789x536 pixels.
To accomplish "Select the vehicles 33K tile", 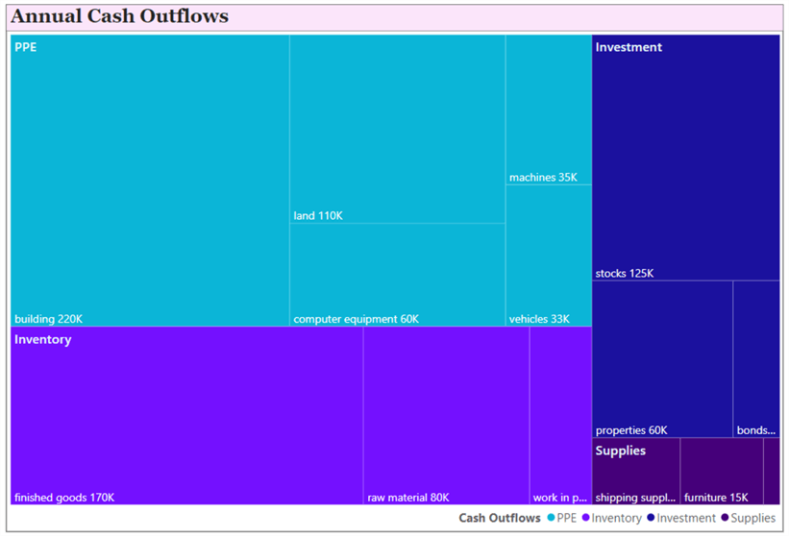I will click(x=549, y=256).
